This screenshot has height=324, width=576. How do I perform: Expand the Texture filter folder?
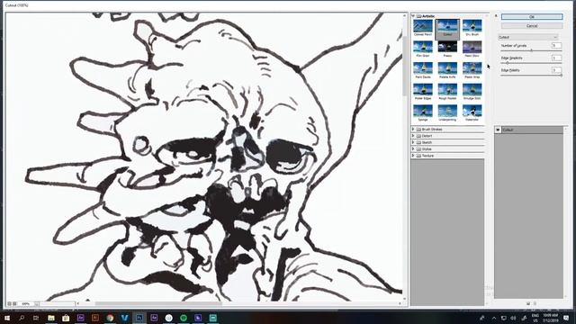[x=413, y=156]
